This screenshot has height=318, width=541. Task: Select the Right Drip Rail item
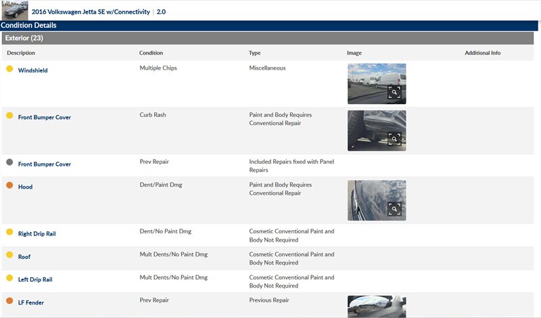click(37, 233)
